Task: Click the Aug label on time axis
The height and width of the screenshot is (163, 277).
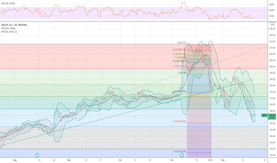Action: [x=15, y=160]
